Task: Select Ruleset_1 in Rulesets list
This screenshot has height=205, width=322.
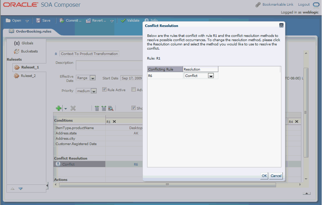Action: [x=30, y=67]
